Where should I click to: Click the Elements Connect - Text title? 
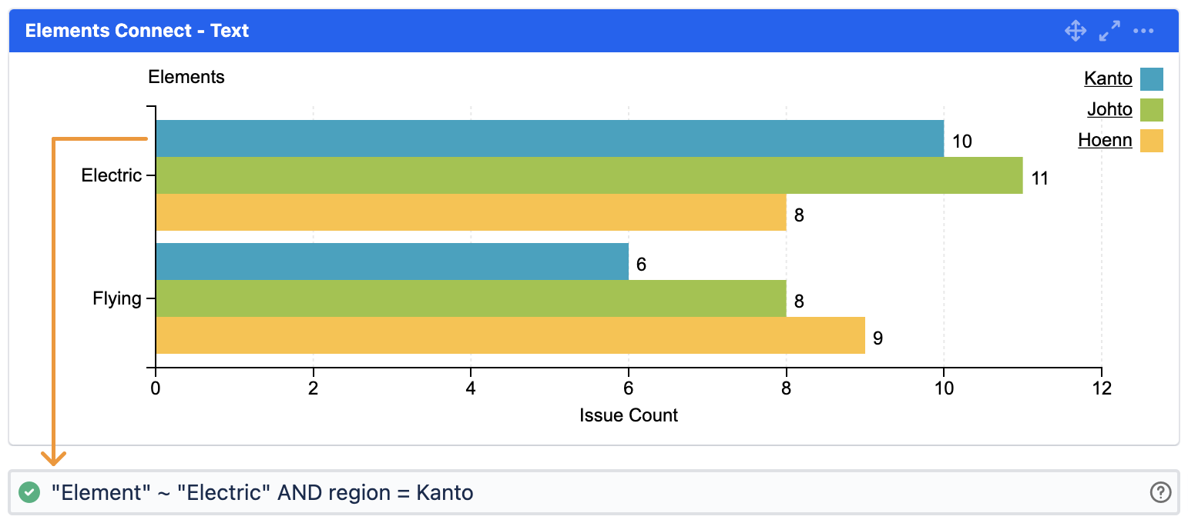click(137, 32)
